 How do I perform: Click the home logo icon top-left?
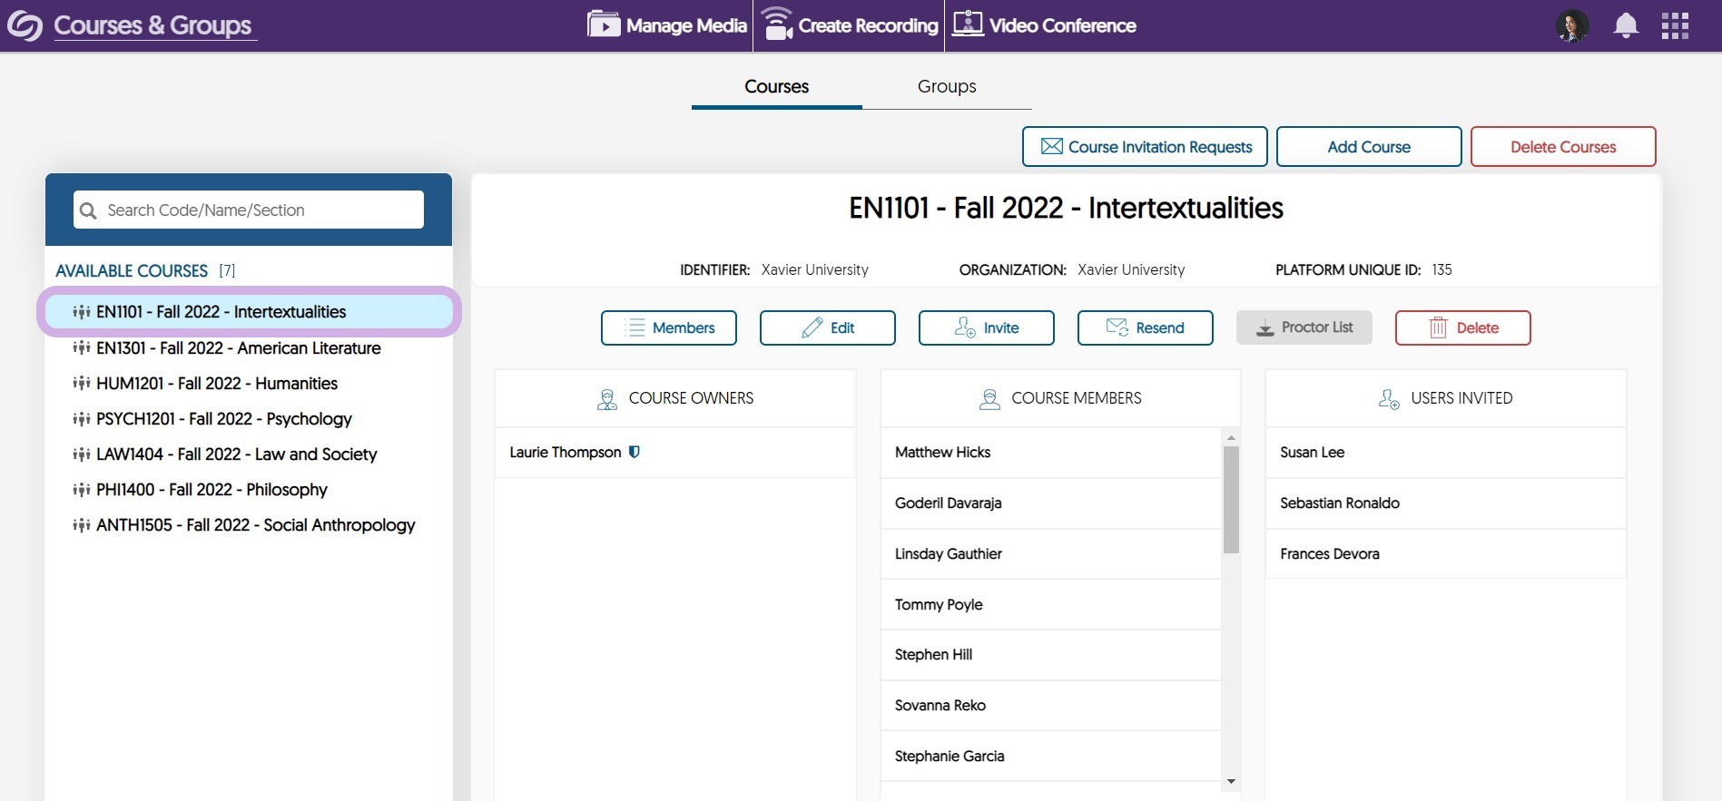pos(25,25)
